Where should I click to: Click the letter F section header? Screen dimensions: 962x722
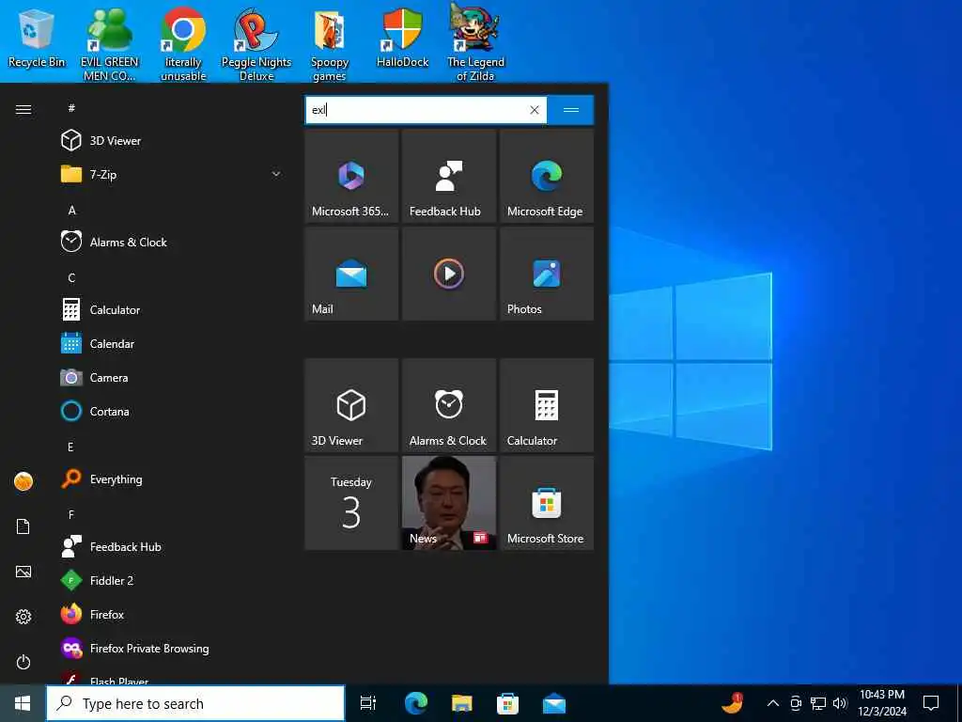click(71, 514)
